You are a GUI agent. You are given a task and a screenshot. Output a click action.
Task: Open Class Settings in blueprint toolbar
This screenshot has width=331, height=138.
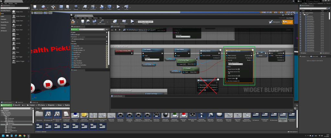(115, 22)
